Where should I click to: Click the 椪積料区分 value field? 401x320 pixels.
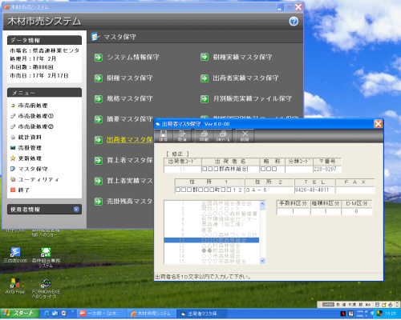tap(326, 211)
